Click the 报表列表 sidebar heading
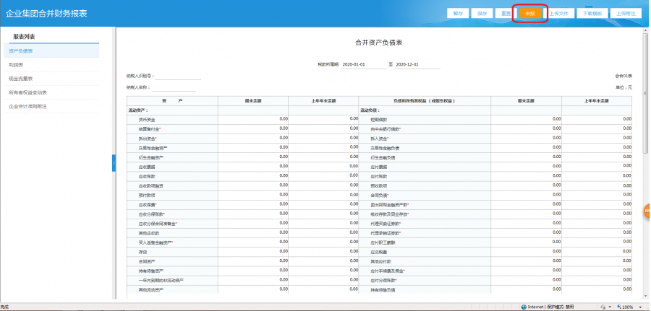 click(24, 37)
